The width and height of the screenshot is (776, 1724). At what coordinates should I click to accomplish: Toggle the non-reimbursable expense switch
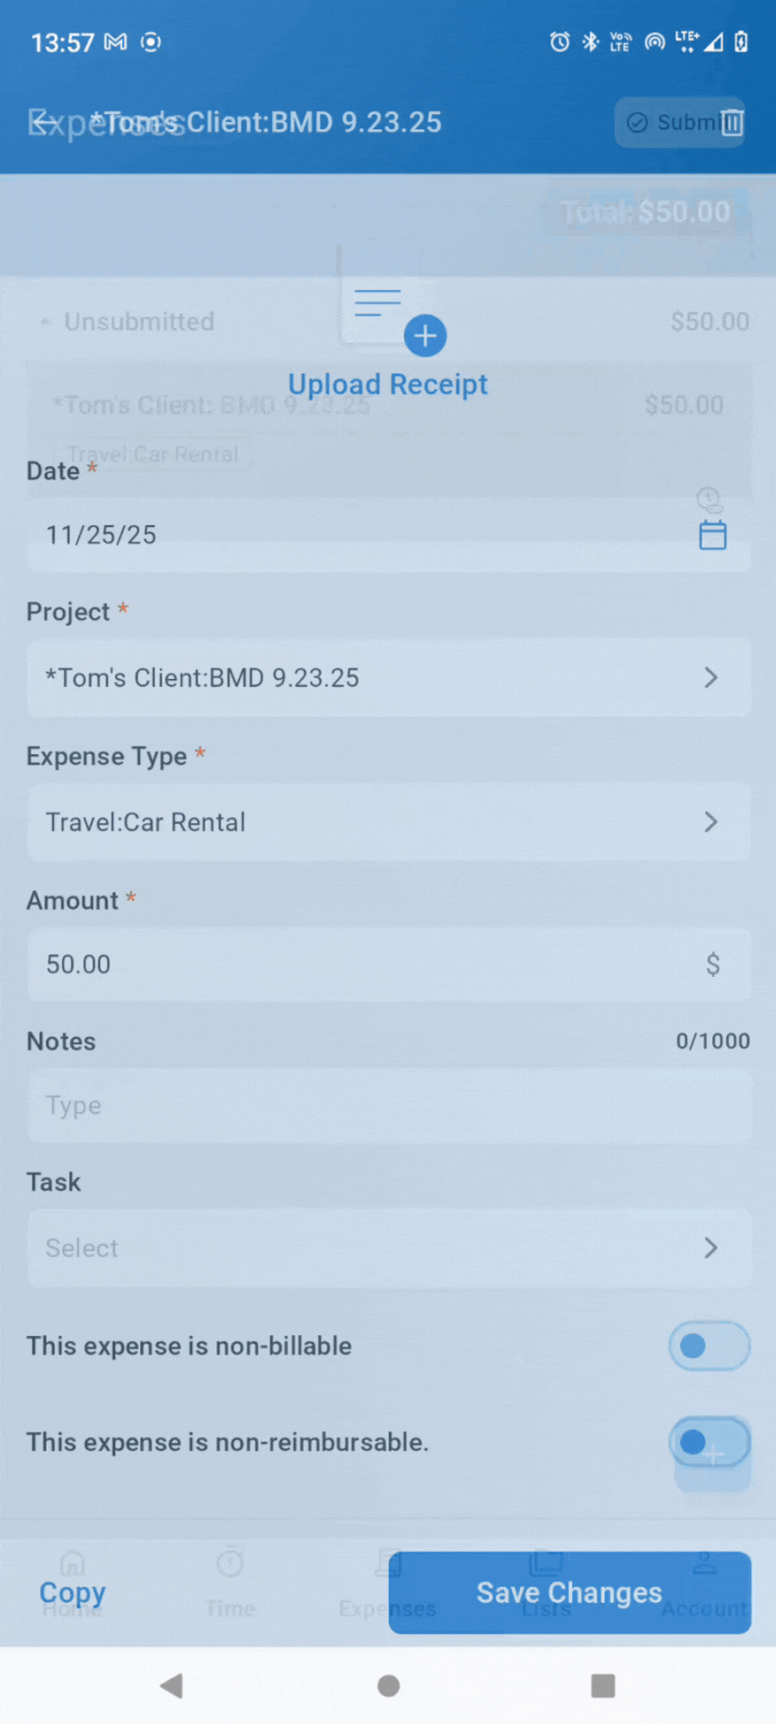point(709,1442)
